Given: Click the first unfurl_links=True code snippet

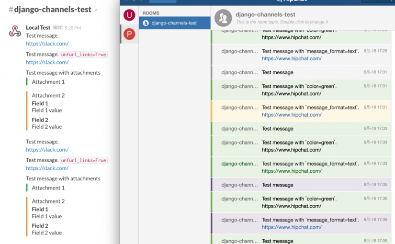Looking at the screenshot, I should (84, 55).
